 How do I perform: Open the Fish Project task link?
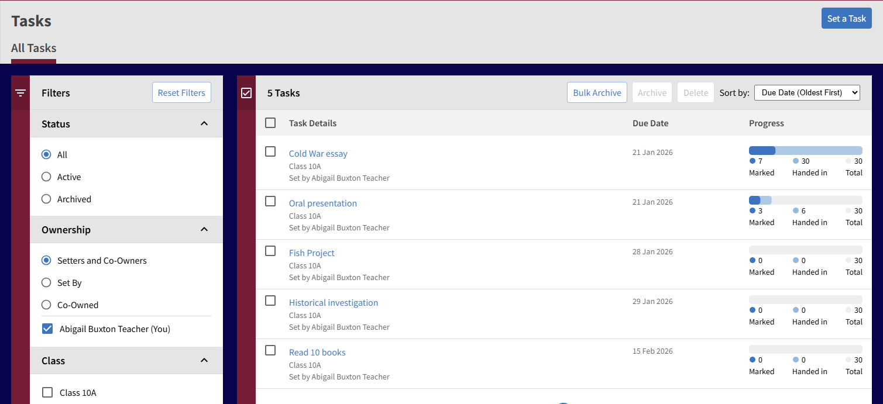point(312,253)
